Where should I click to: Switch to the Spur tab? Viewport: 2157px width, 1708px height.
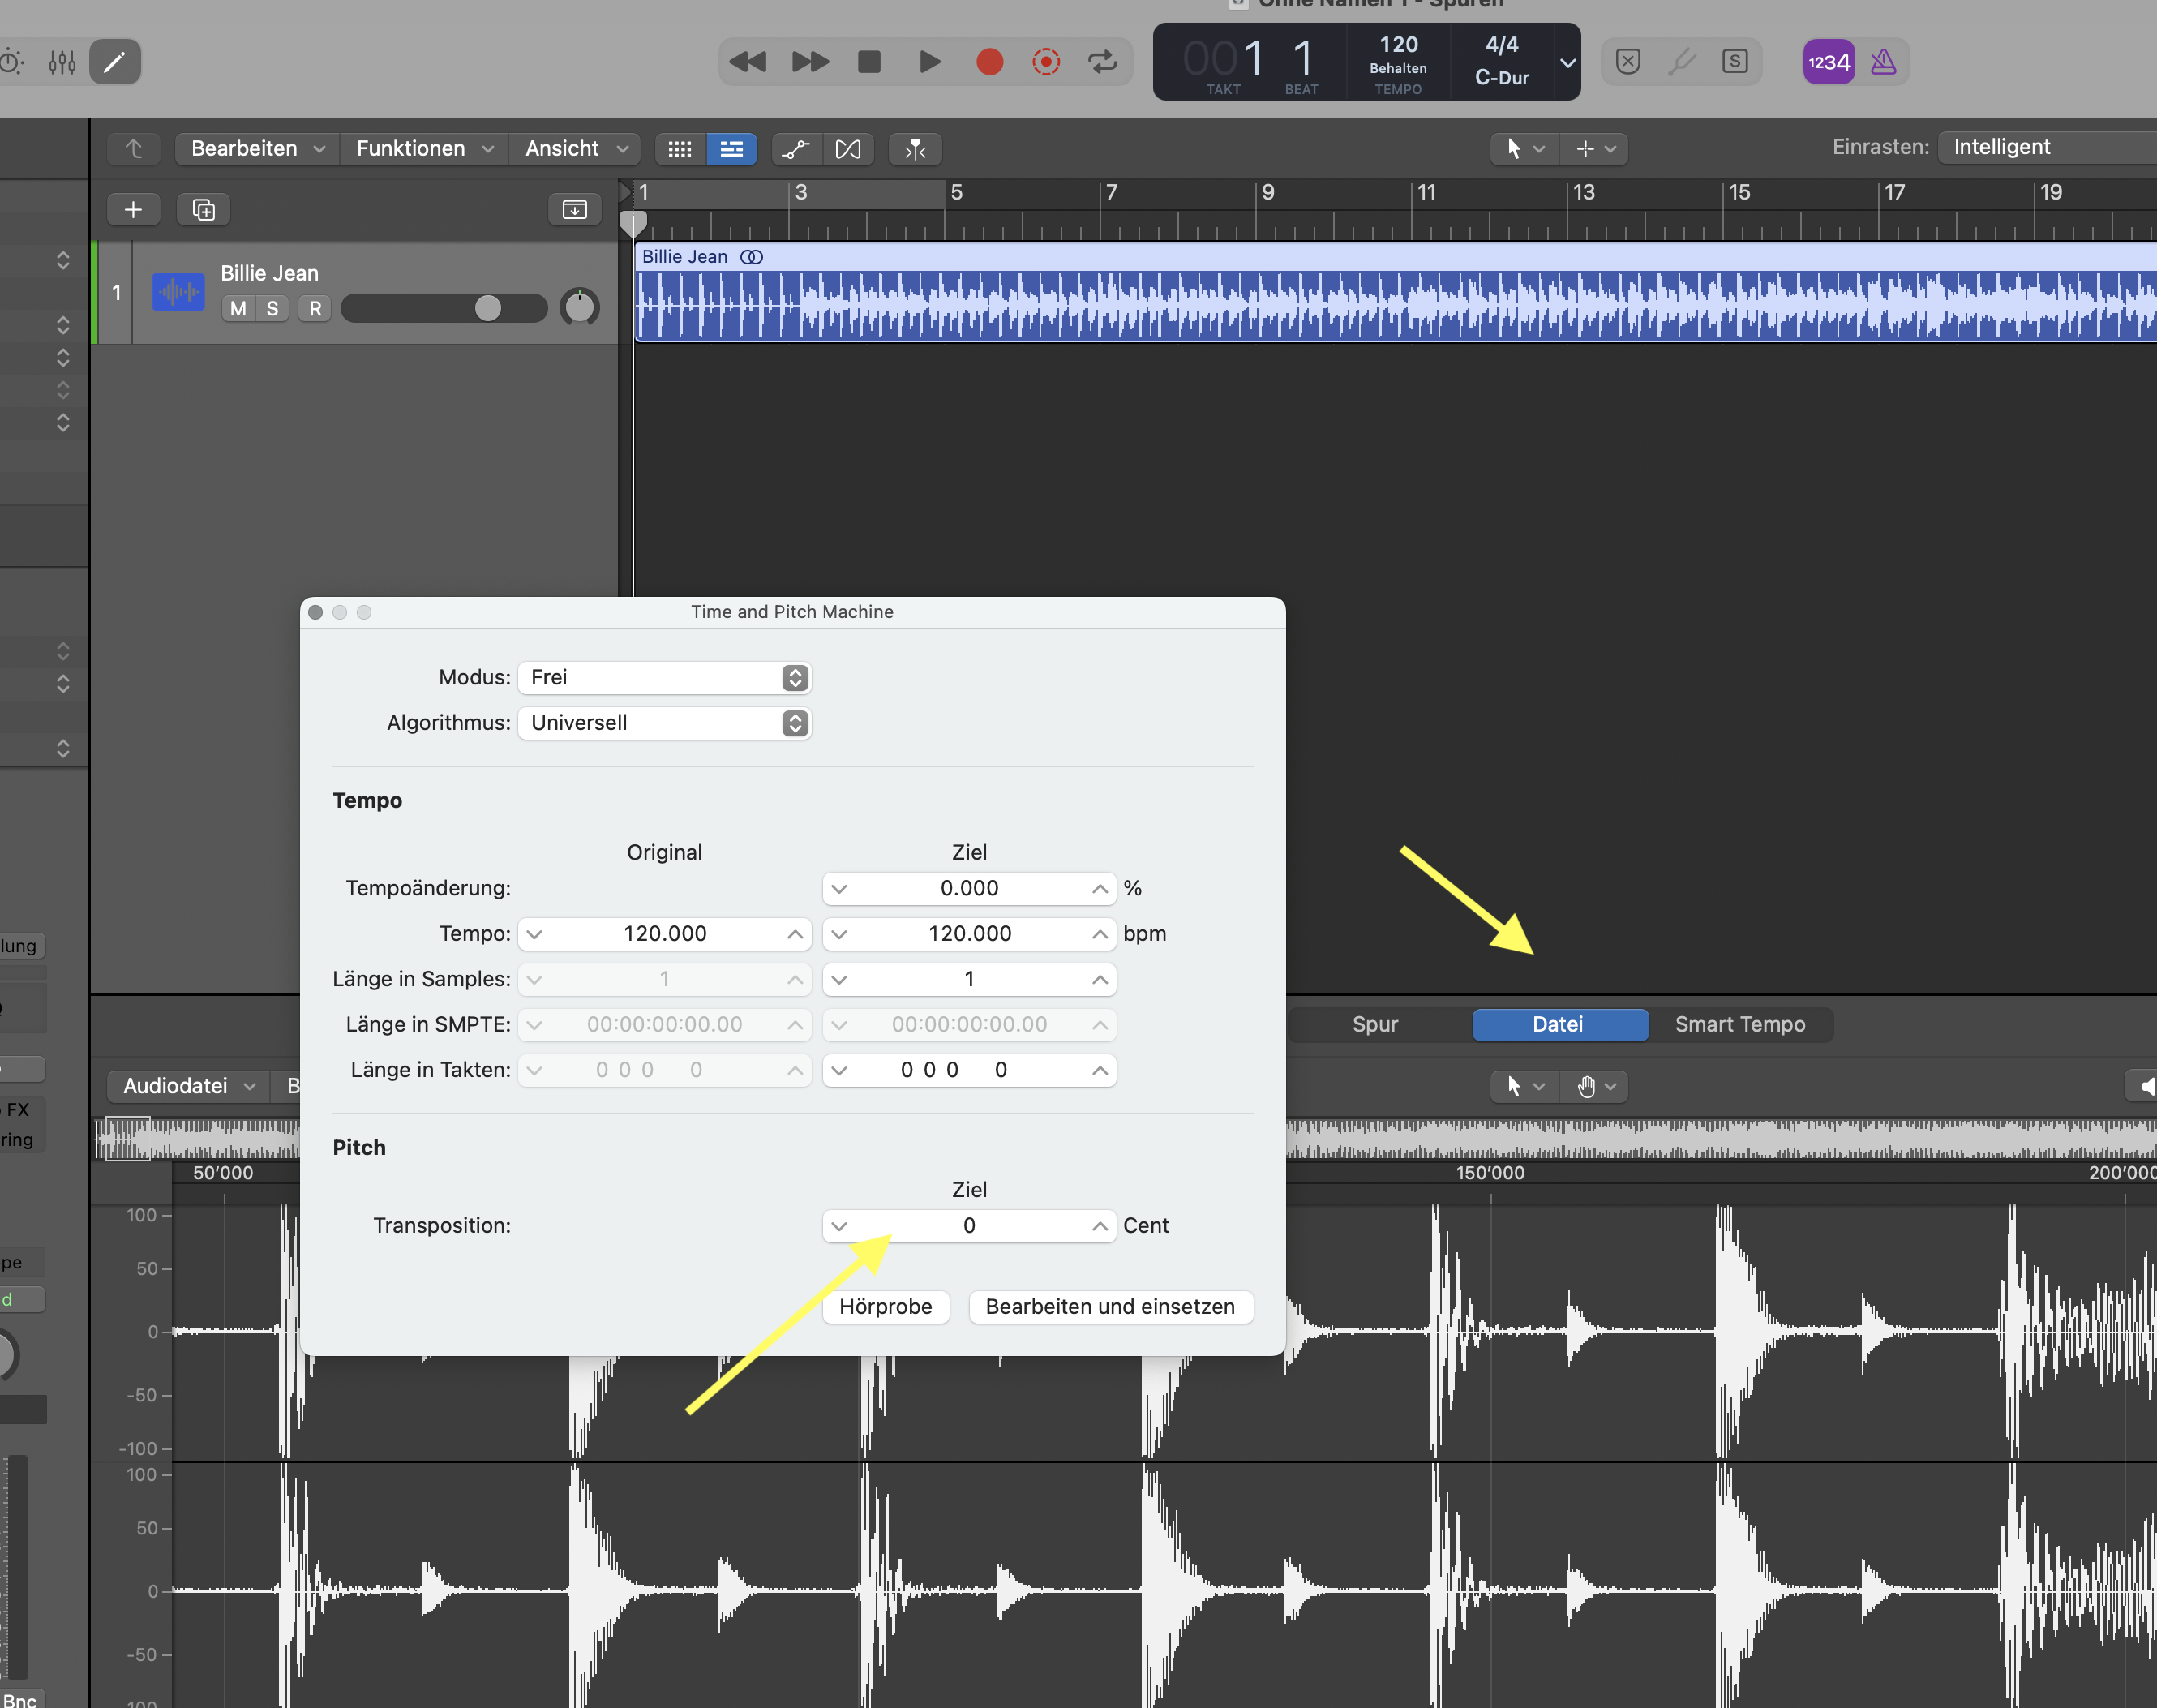pyautogui.click(x=1375, y=1025)
